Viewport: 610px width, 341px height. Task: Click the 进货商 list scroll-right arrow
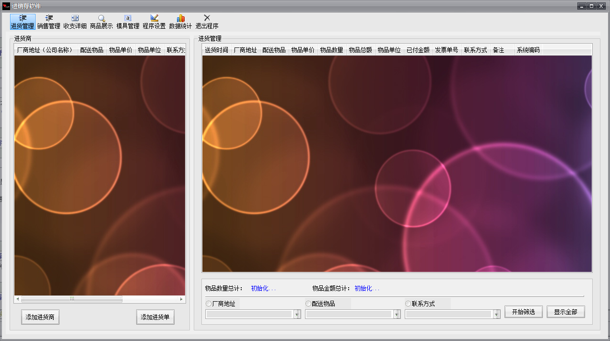click(181, 299)
